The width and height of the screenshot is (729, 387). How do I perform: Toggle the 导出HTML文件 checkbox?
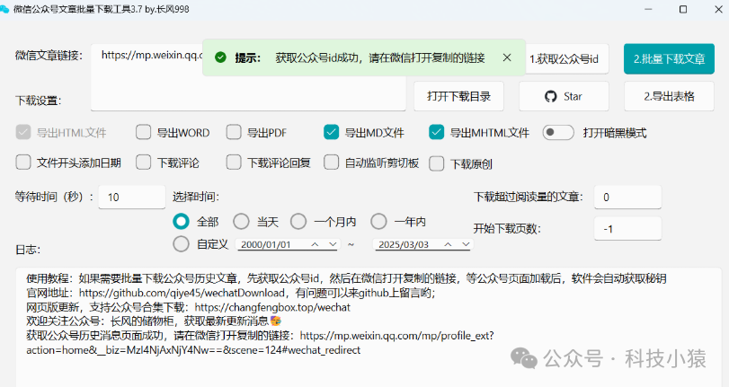pyautogui.click(x=23, y=132)
